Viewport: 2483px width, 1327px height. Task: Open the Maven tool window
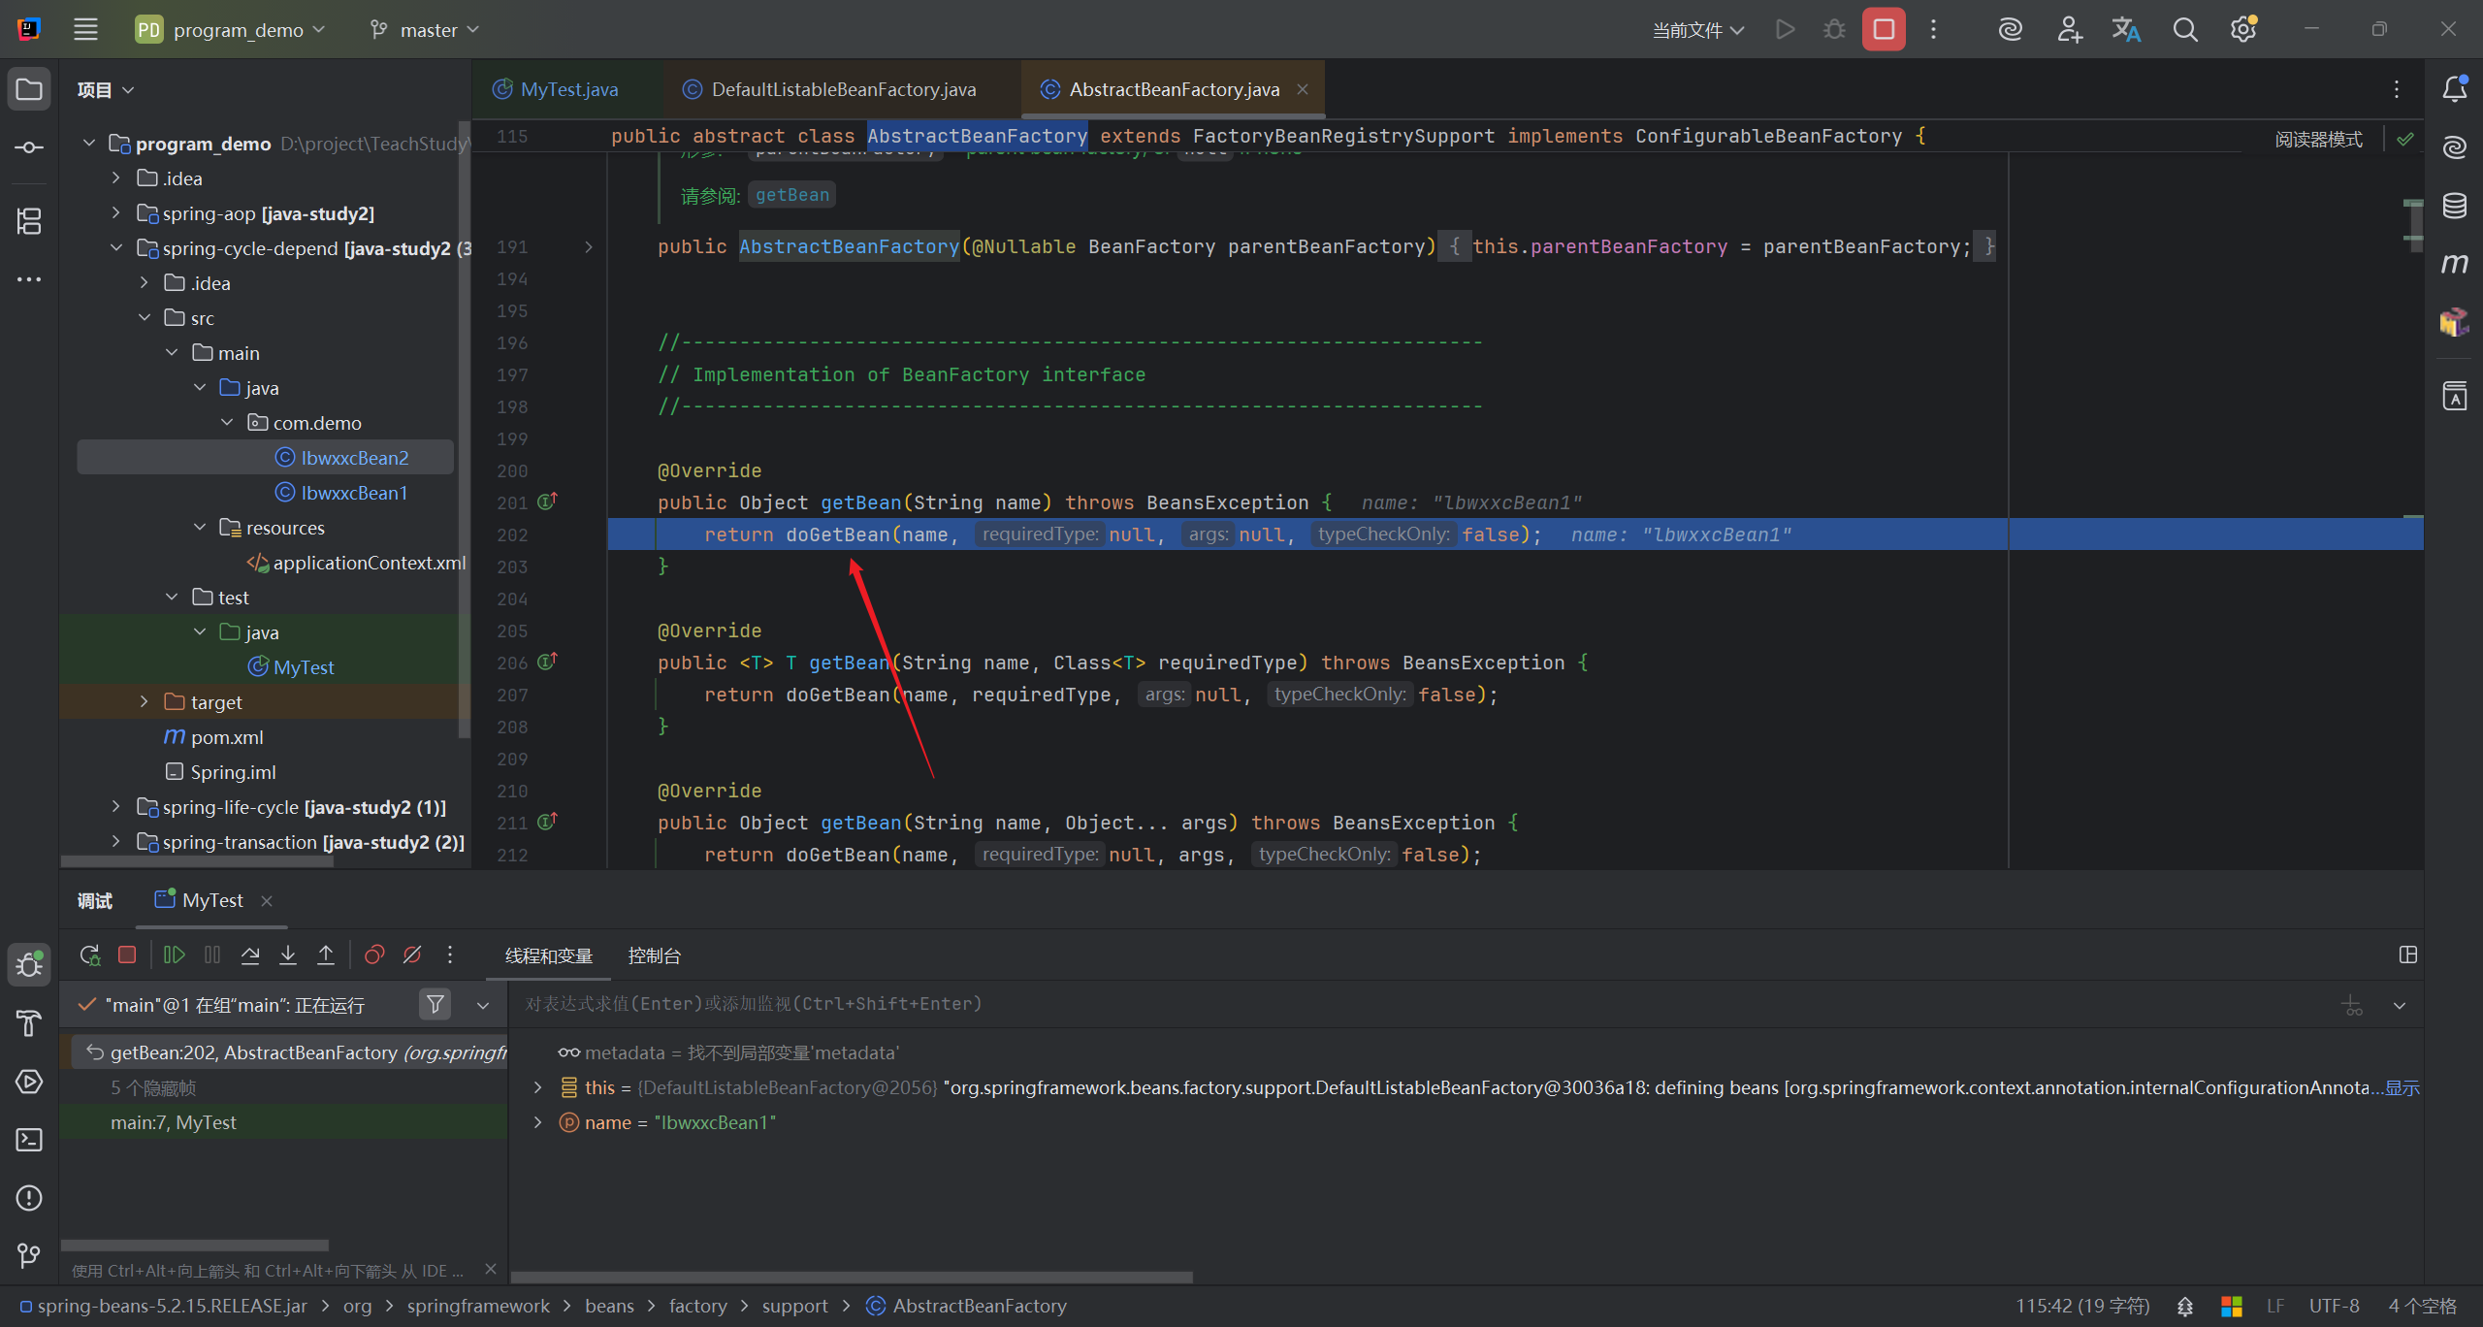(x=2454, y=264)
